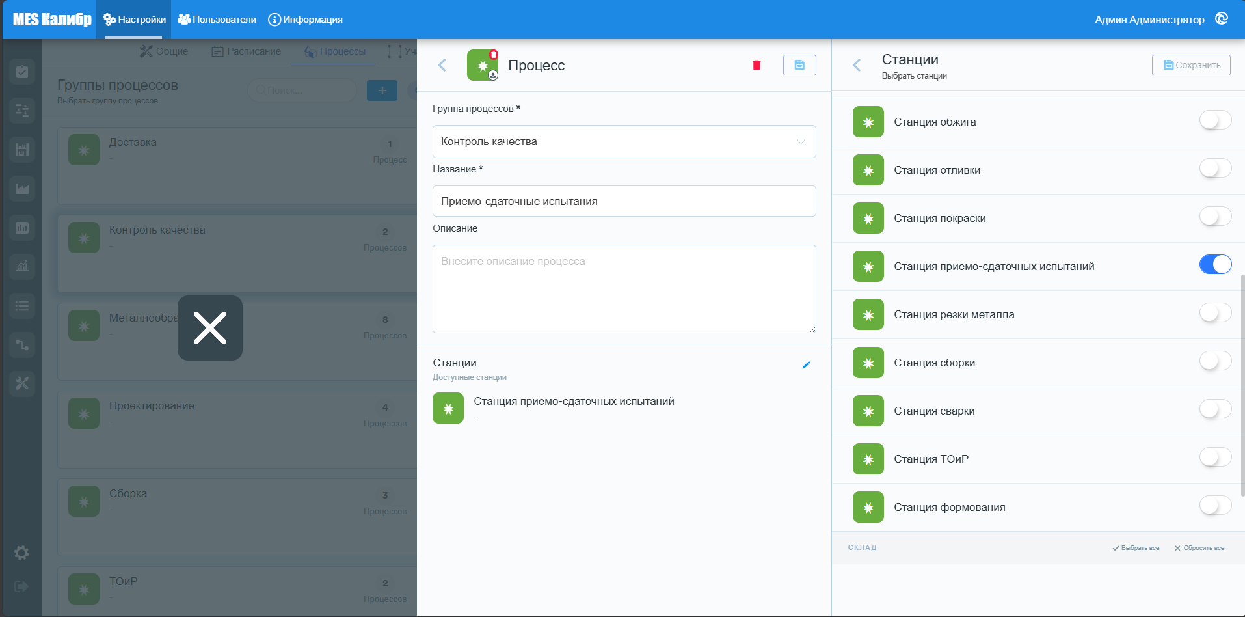Image resolution: width=1245 pixels, height=617 pixels.
Task: Enable the Станция формования toggle
Action: point(1215,506)
